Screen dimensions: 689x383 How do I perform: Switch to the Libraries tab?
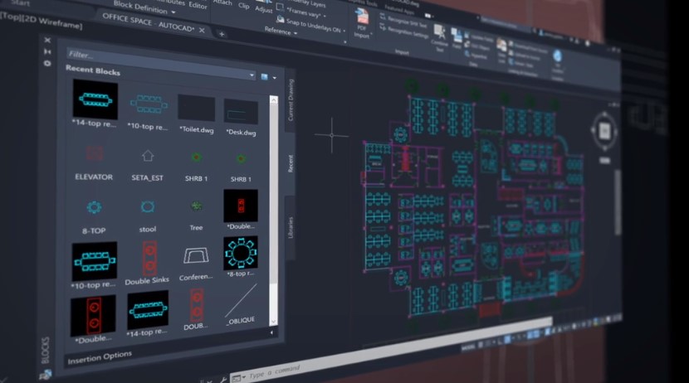pyautogui.click(x=290, y=227)
